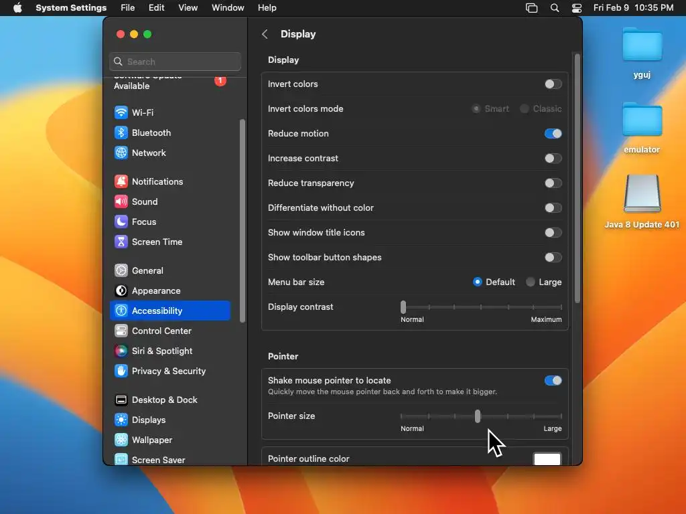Screen dimensions: 686x514
Task: Open Wi-Fi settings icon in sidebar
Action: [x=121, y=112]
